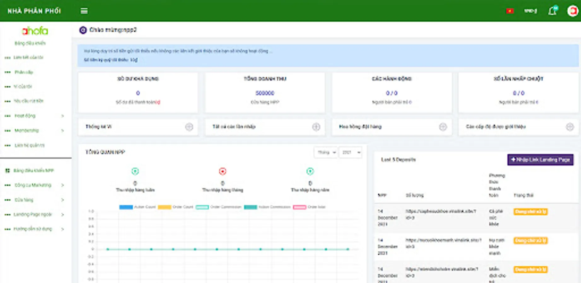
Task: Expand the Hoạt động sidebar menu
Action: click(x=35, y=116)
